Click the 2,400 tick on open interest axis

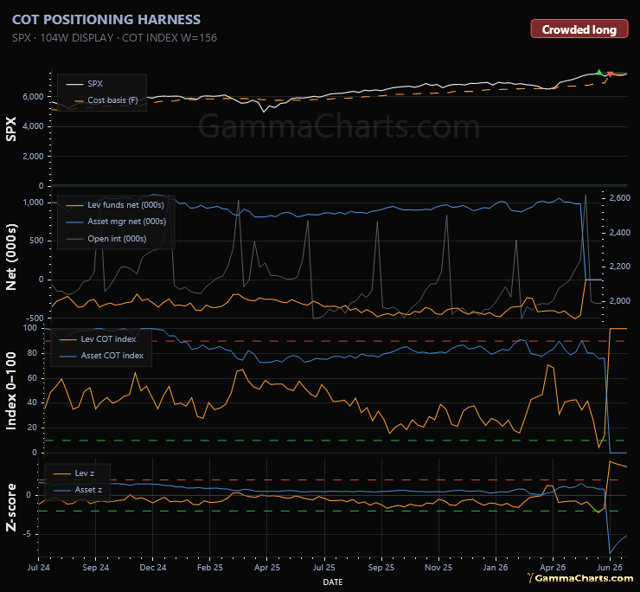[x=620, y=233]
